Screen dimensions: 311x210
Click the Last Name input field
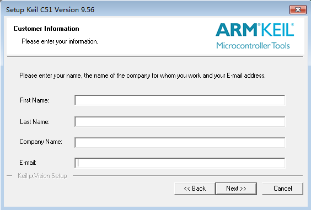[180, 122]
